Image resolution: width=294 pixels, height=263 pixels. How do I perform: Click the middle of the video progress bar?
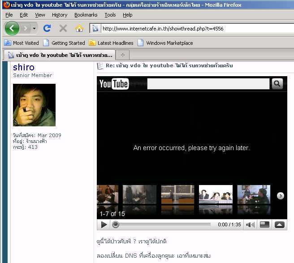click(x=161, y=224)
